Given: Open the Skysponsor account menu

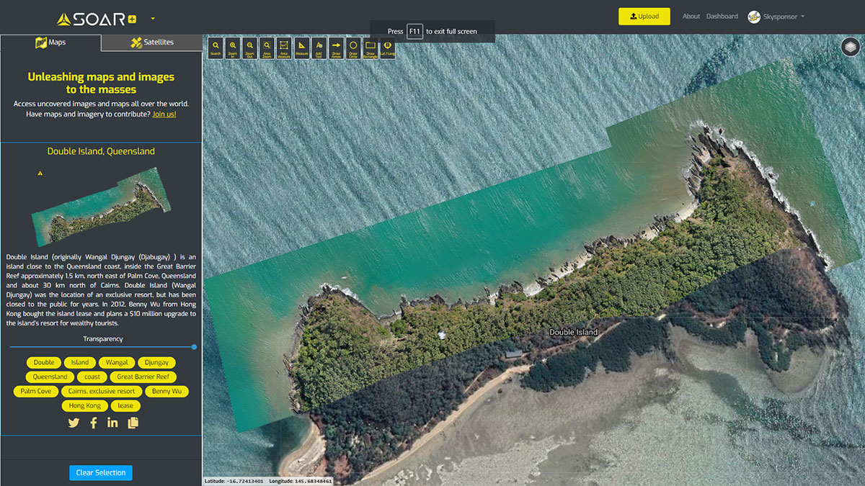Looking at the screenshot, I should (776, 17).
